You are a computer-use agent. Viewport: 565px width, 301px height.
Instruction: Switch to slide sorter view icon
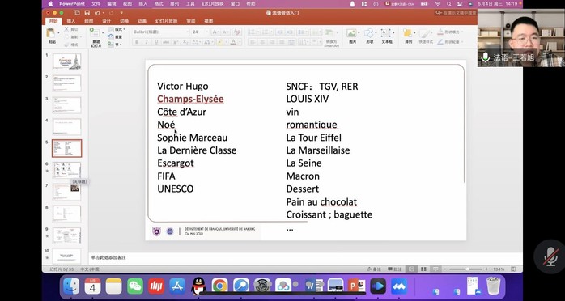[424, 269]
